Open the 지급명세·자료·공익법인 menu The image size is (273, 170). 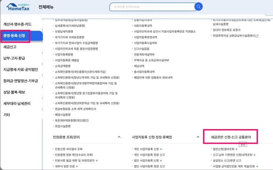[x=21, y=70]
